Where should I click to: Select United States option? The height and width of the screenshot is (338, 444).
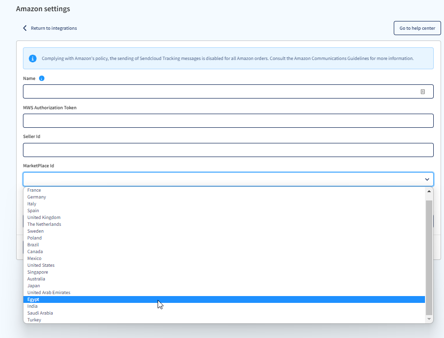(224, 265)
